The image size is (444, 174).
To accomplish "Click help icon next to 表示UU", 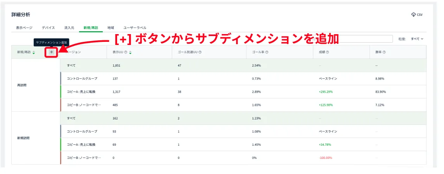I will [x=126, y=52].
